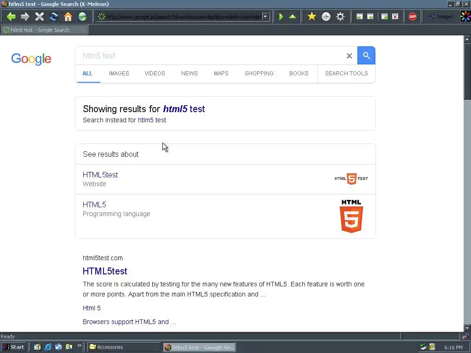Select the ALL results tab
The image size is (471, 353).
tap(87, 74)
